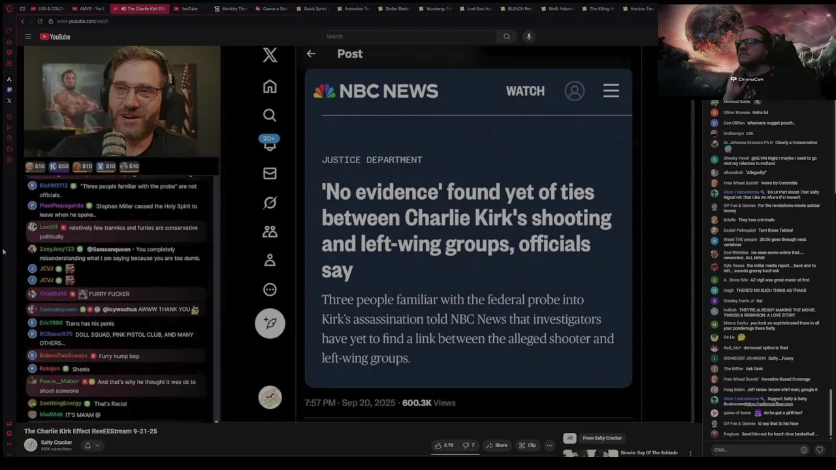Click the address bar showing www.youtube.com/watch
This screenshot has width=836, height=470.
(x=83, y=21)
